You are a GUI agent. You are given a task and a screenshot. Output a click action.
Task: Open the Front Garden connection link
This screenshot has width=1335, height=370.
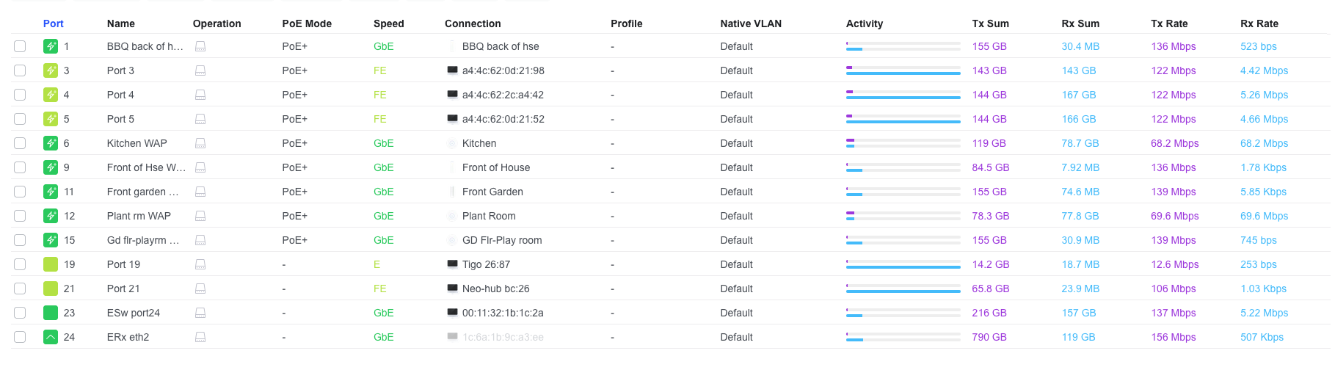pyautogui.click(x=492, y=192)
